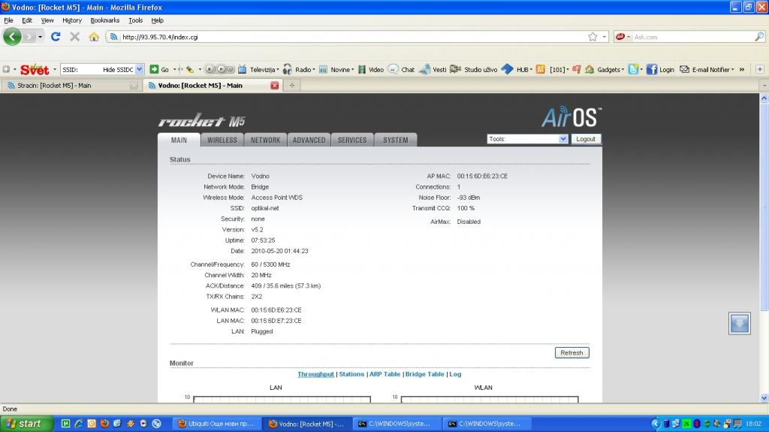Open the Bookmarks menu

click(104, 20)
